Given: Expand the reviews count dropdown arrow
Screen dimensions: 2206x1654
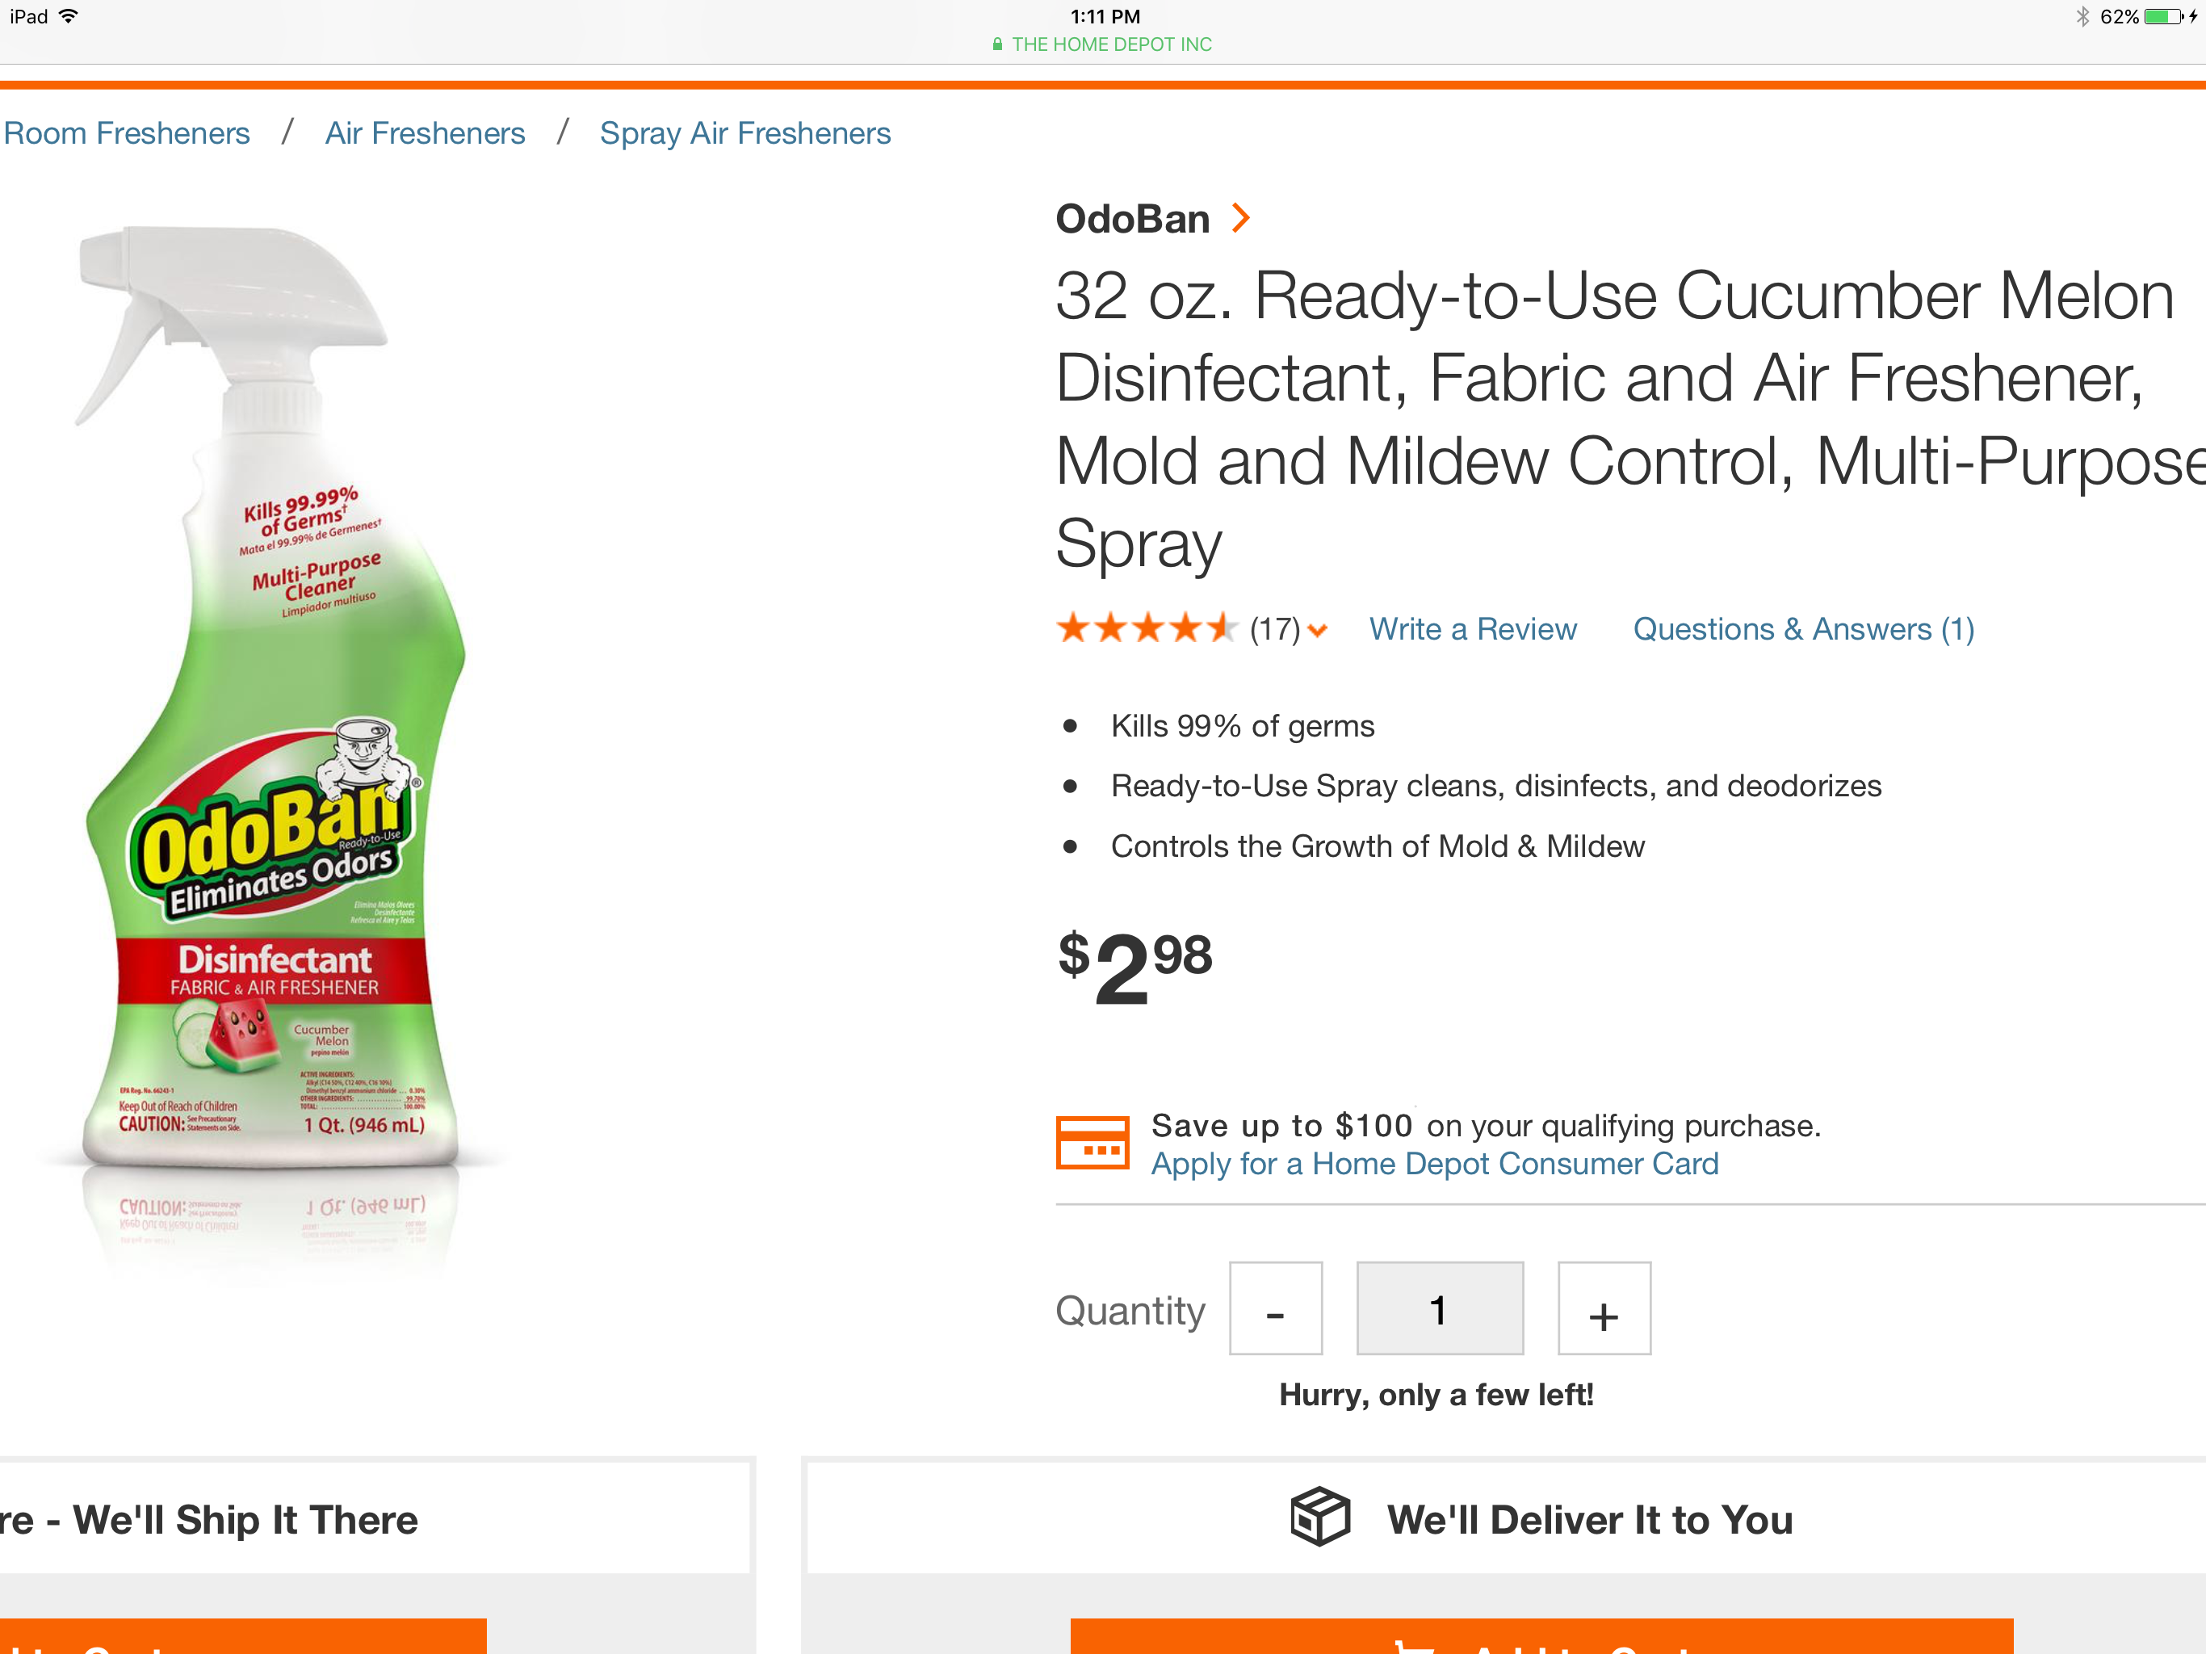Looking at the screenshot, I should [x=1318, y=631].
